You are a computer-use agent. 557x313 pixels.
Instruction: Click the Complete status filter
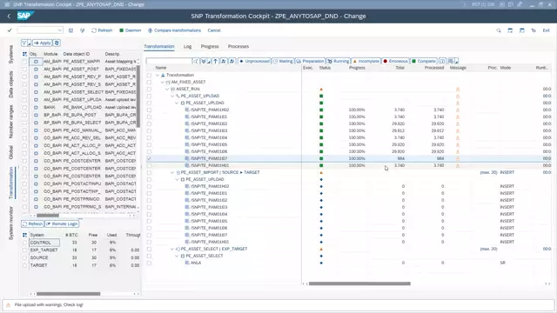click(424, 61)
